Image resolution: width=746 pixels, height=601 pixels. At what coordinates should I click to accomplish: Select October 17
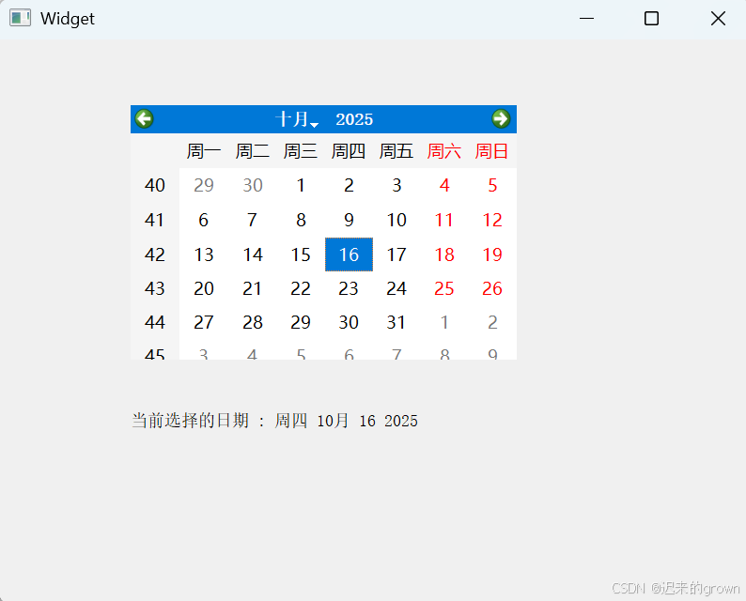coord(396,254)
